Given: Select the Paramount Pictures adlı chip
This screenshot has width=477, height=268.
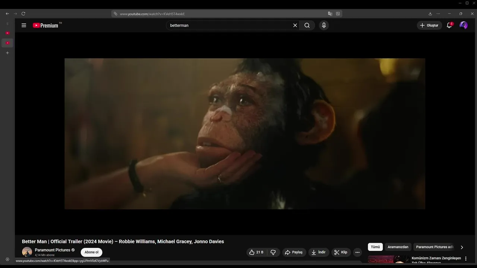Looking at the screenshot, I should 435,247.
